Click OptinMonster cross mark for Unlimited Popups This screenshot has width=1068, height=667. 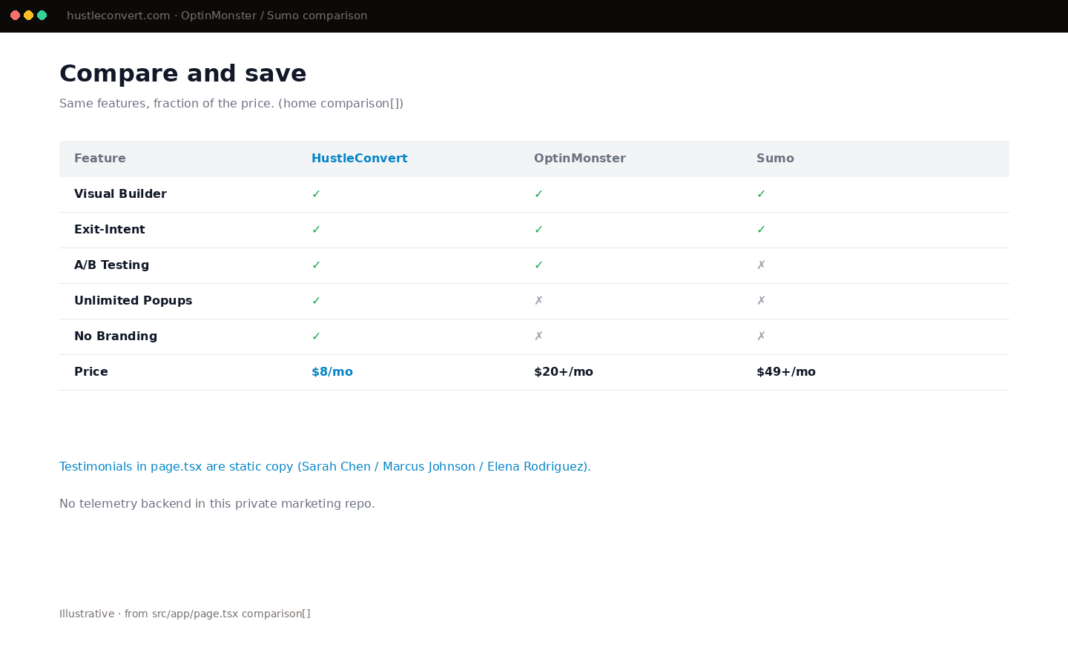coord(538,301)
